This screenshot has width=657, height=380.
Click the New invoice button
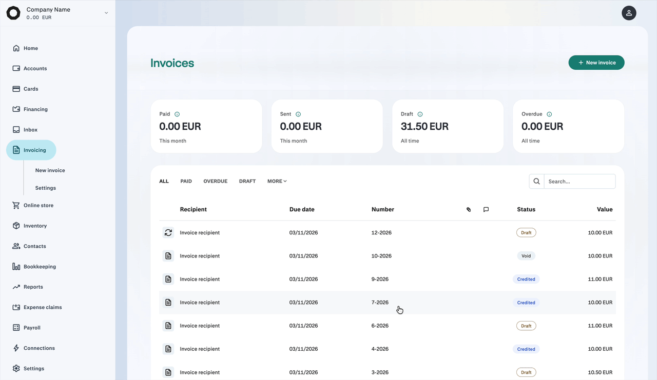(x=596, y=63)
